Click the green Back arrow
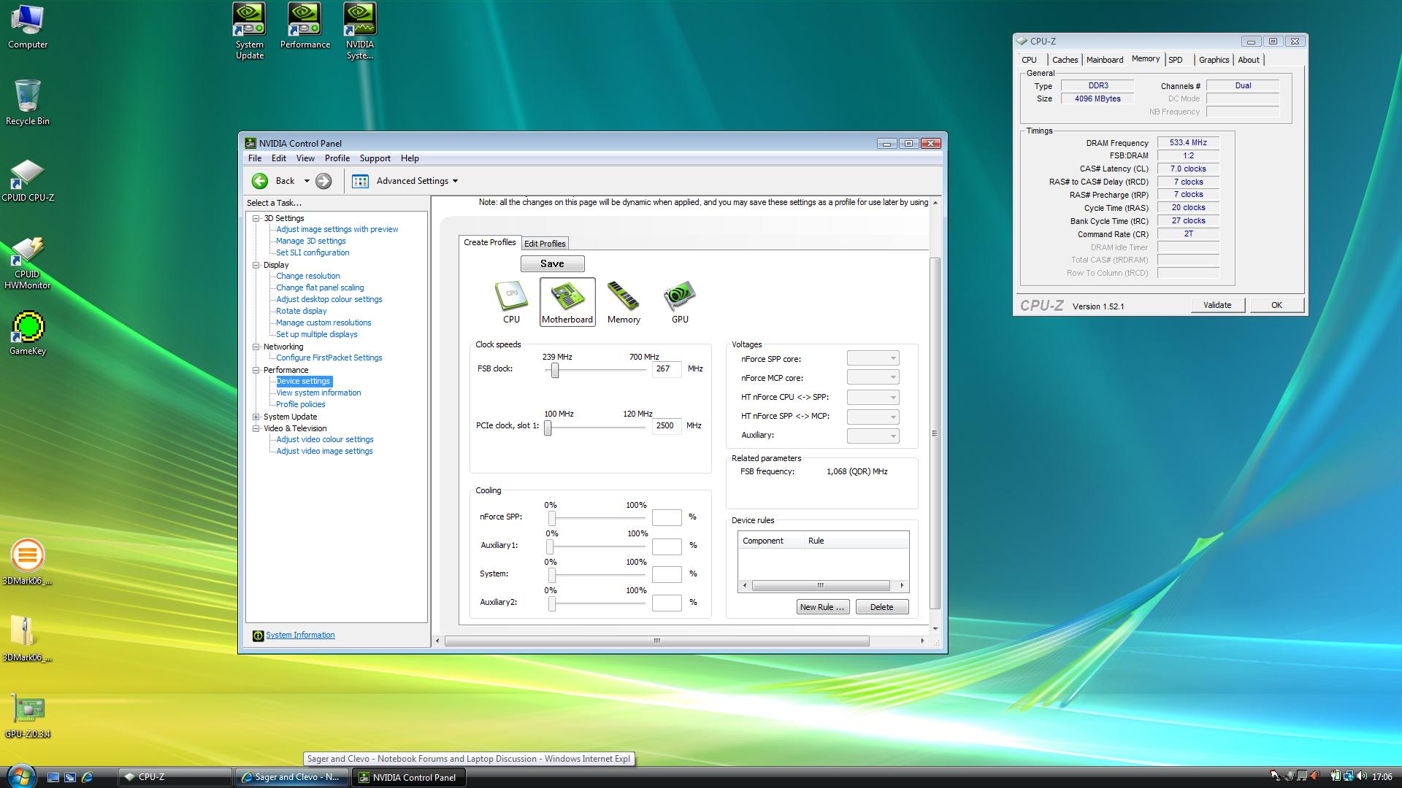The height and width of the screenshot is (788, 1402). pos(260,181)
